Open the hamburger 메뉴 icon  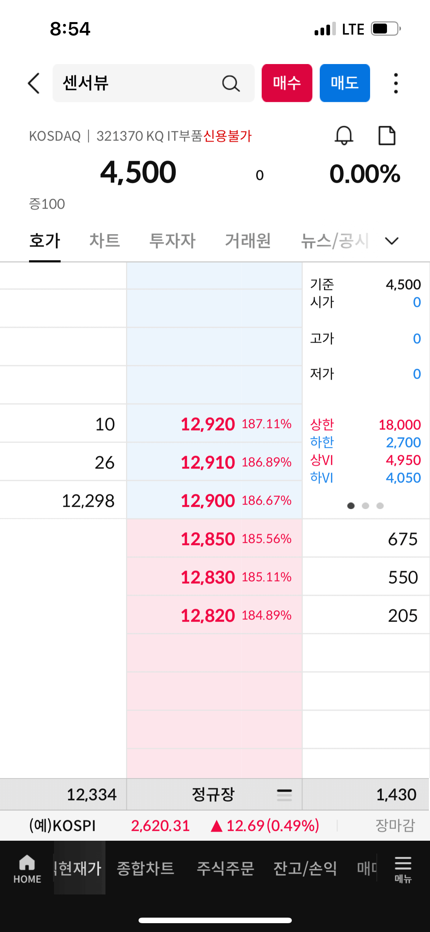[x=403, y=869]
